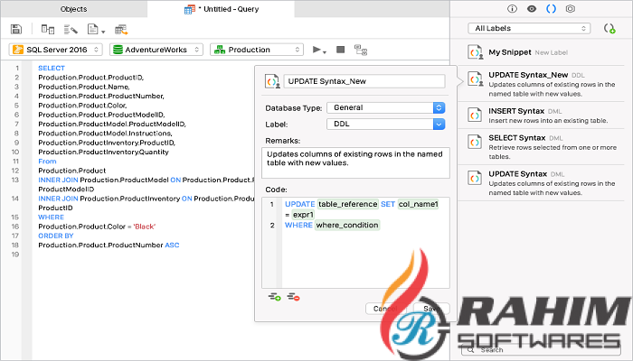This screenshot has width=633, height=361.
Task: Stop query execution with the square button
Action: tap(340, 50)
